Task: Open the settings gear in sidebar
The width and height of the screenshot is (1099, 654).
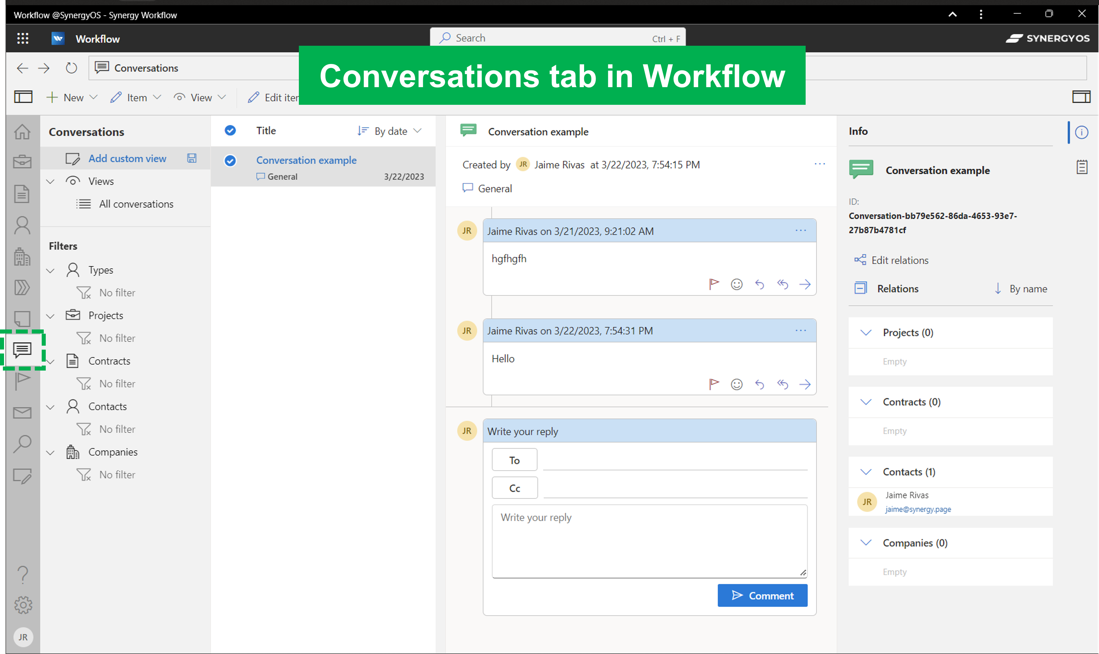Action: point(23,605)
